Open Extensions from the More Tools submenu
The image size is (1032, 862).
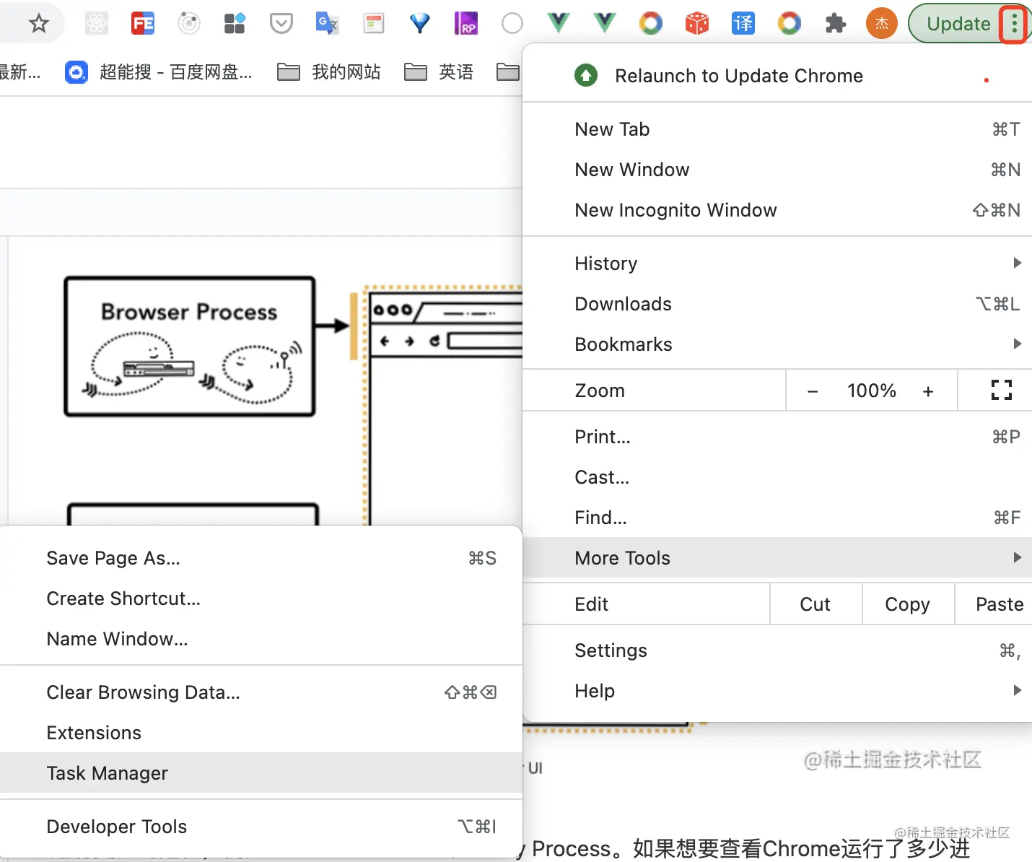(x=261, y=733)
